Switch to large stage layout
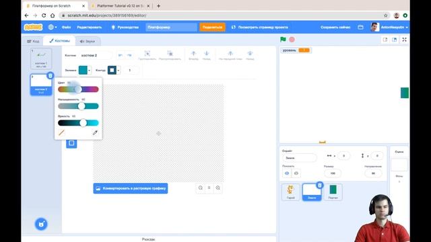The width and height of the screenshot is (431, 242). [x=395, y=40]
